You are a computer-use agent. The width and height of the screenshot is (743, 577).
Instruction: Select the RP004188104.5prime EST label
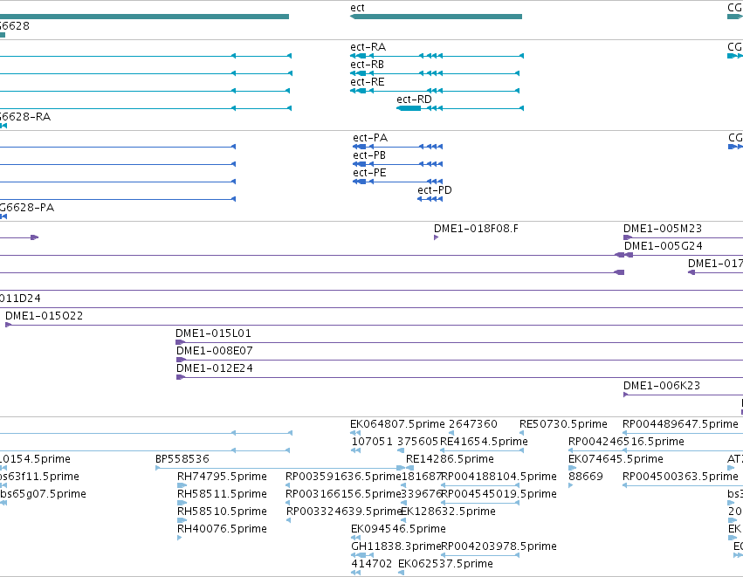tap(499, 477)
